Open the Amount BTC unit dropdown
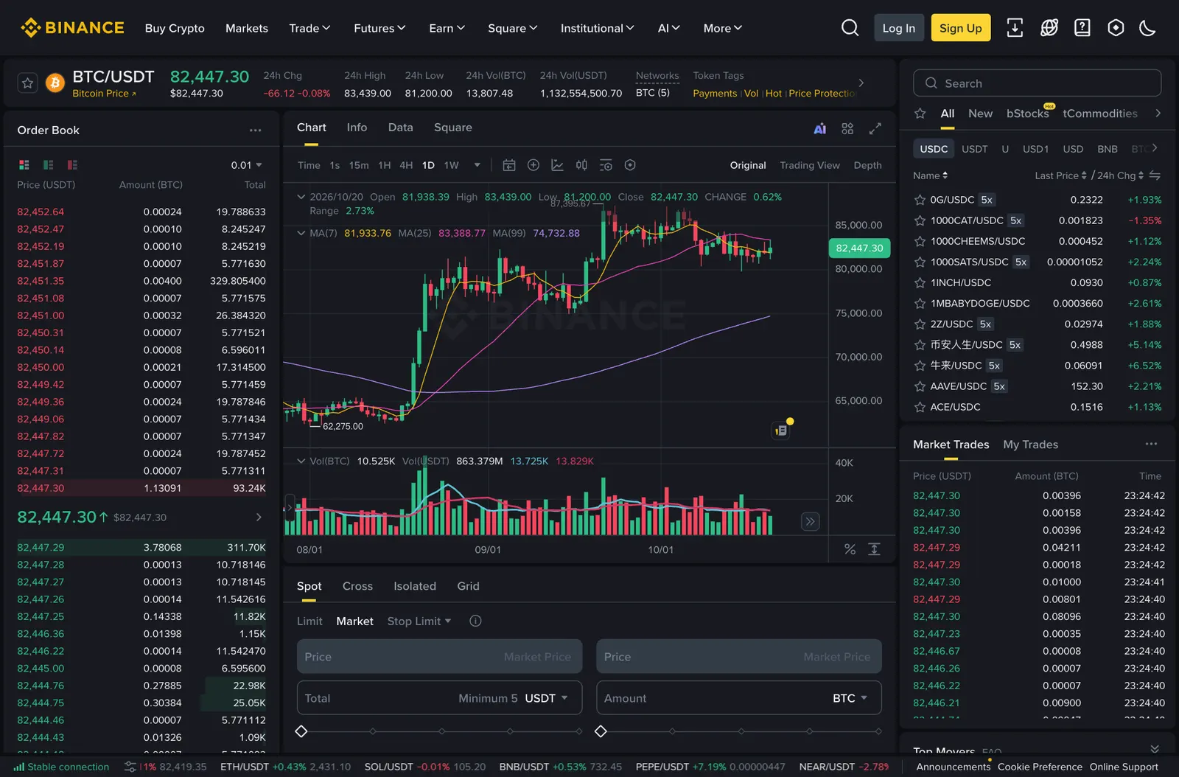Viewport: 1179px width, 777px height. tap(850, 698)
